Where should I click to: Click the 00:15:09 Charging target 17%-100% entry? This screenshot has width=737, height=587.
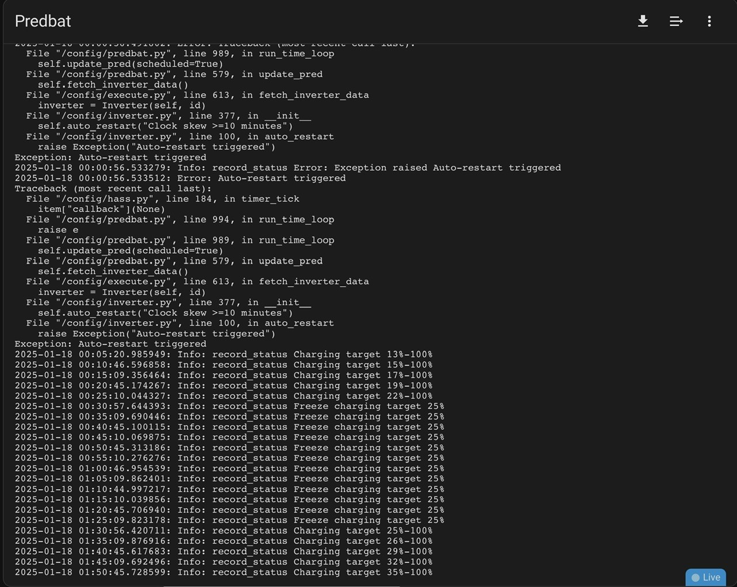point(223,375)
